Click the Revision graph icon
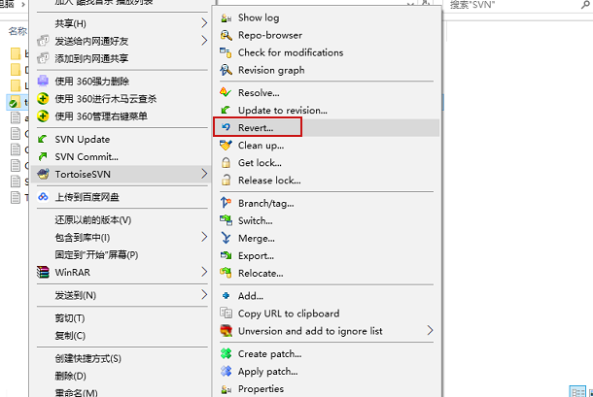This screenshot has height=397, width=593. (x=227, y=70)
